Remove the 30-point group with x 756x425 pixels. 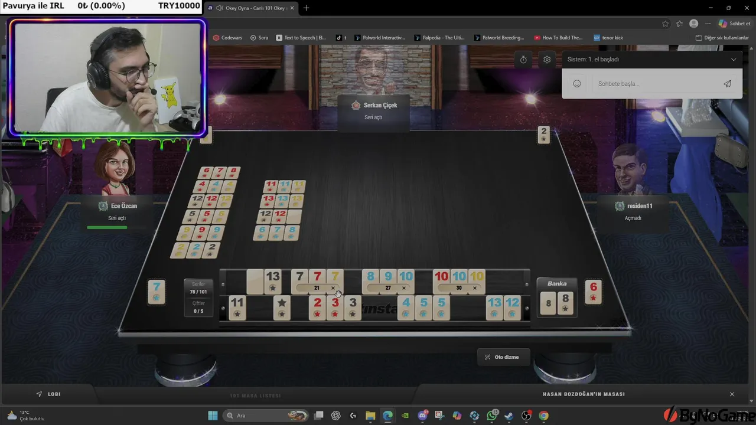pyautogui.click(x=475, y=288)
